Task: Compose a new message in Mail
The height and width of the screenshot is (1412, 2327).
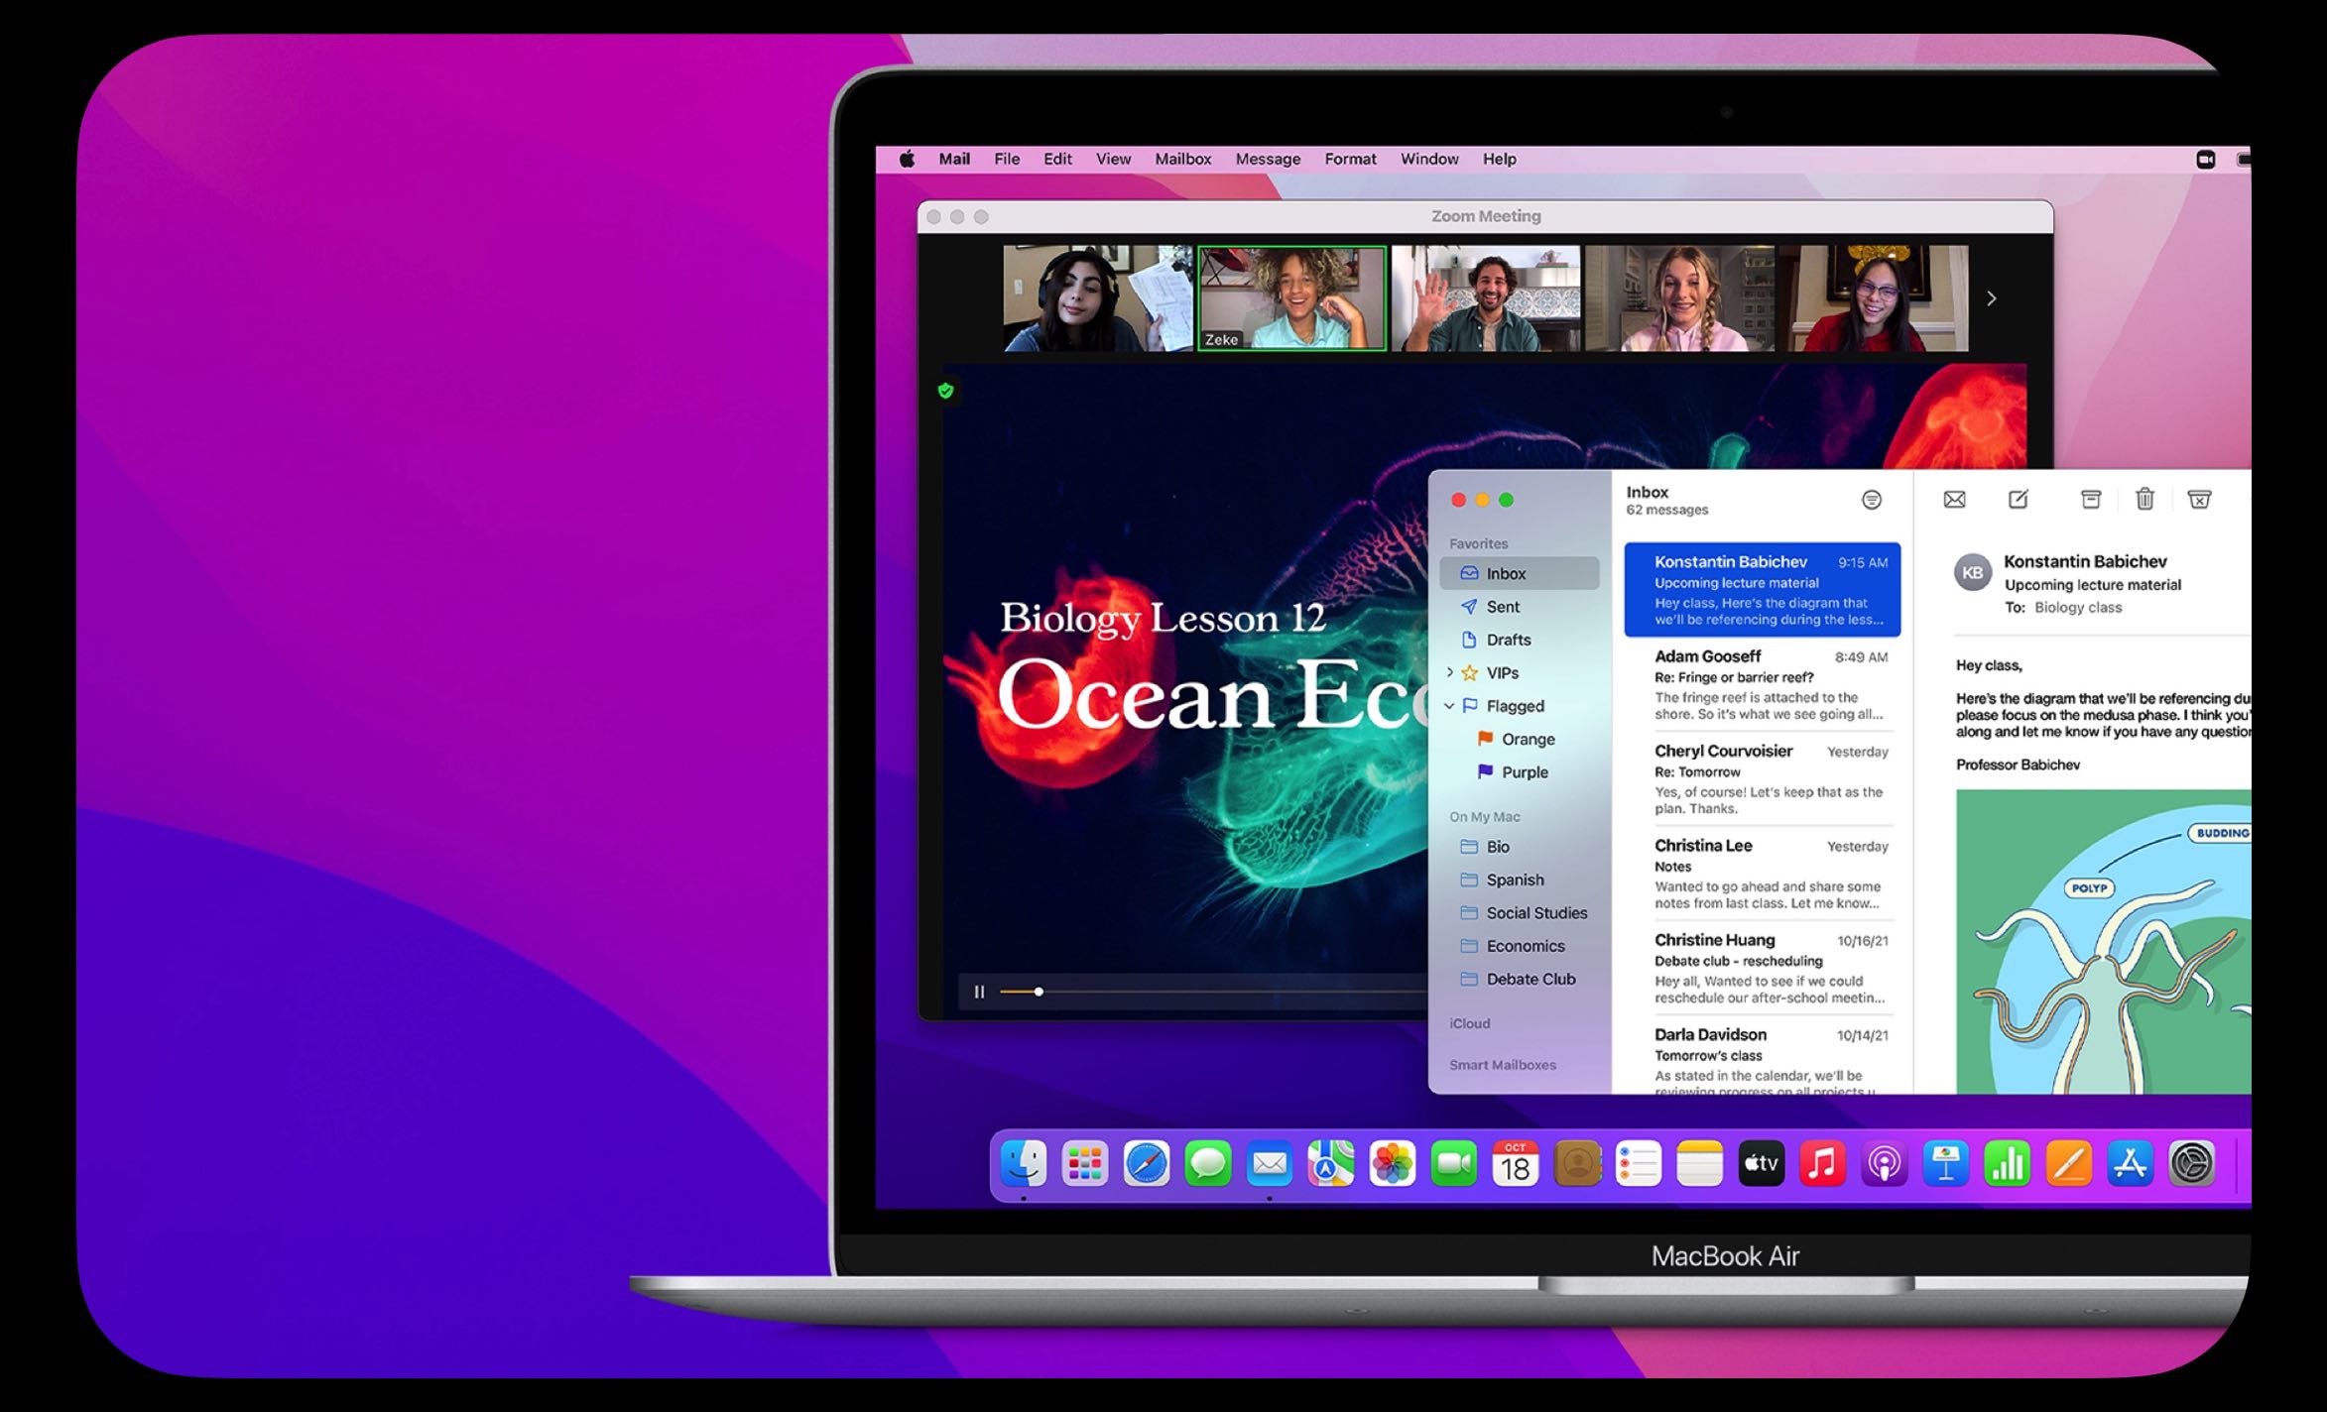Action: (2019, 499)
